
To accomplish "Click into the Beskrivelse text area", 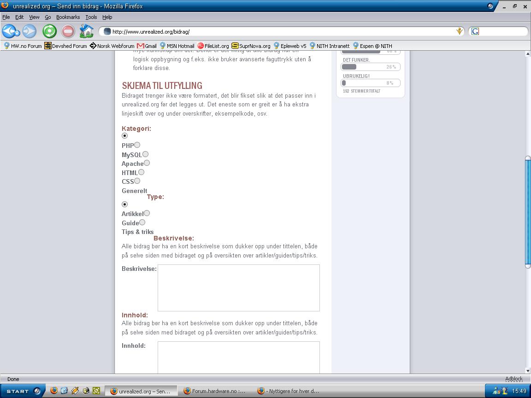I will [x=239, y=287].
